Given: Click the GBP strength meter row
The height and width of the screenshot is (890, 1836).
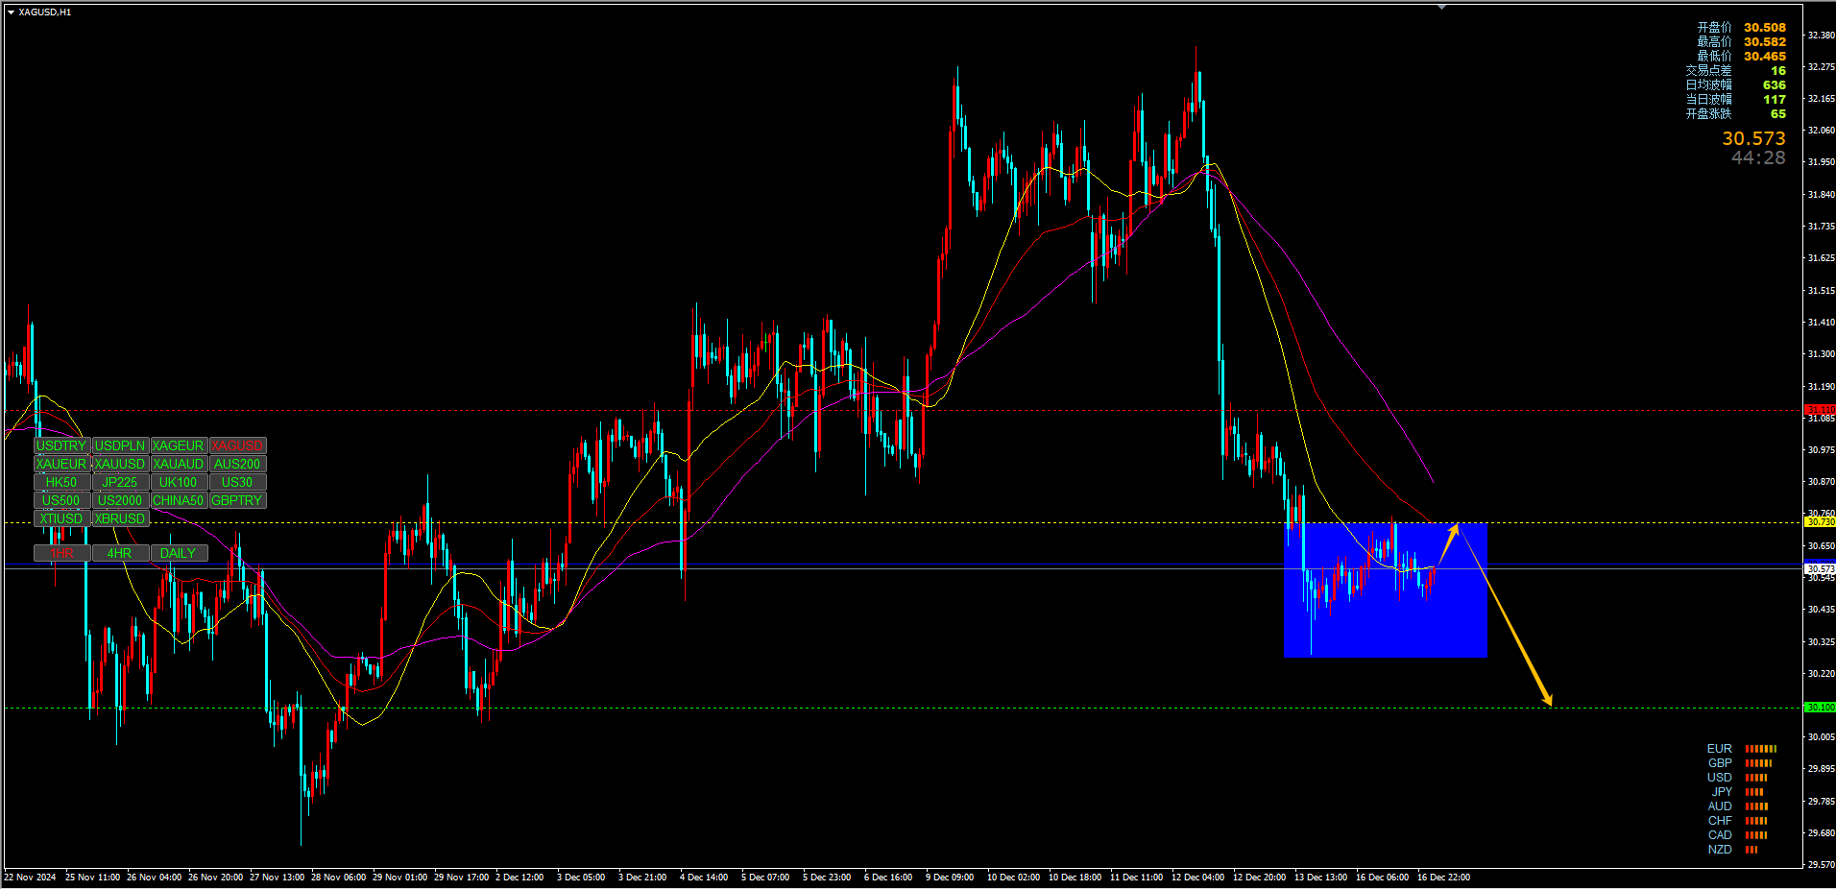Looking at the screenshot, I should click(1740, 763).
